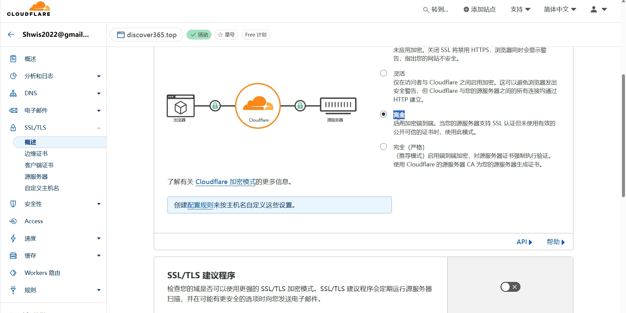
Task: Click the Email envelope icon
Action: (13, 110)
